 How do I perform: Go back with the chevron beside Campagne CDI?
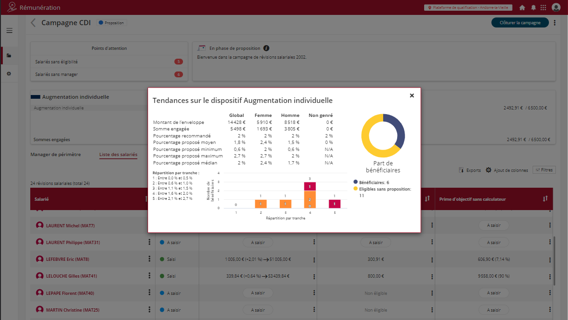coord(33,22)
